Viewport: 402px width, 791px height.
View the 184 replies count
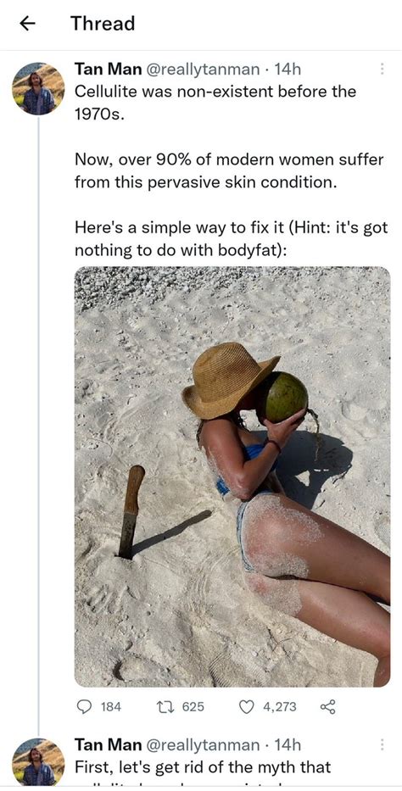tap(111, 707)
